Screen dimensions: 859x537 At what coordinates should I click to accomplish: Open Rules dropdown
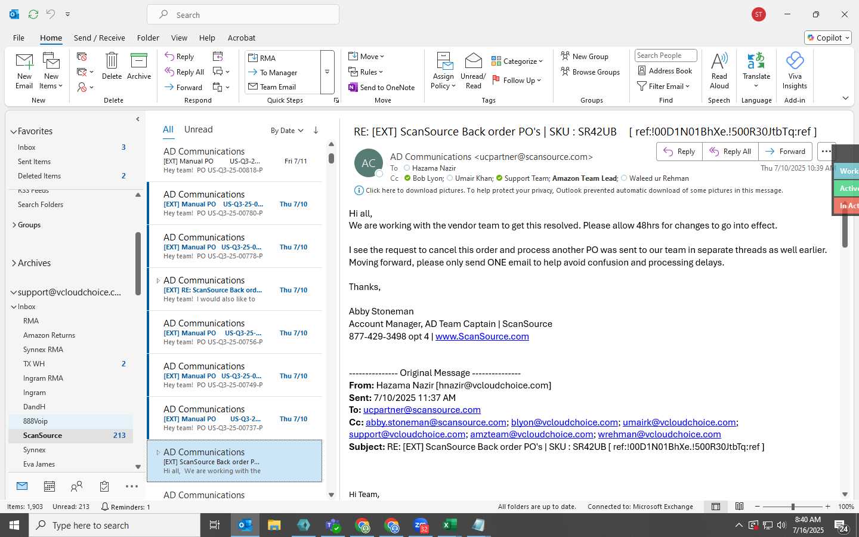click(x=366, y=72)
